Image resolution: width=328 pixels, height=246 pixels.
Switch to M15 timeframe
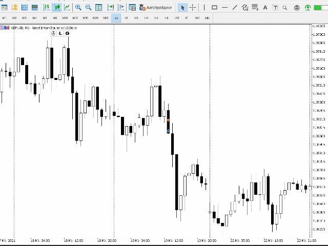click(86, 18)
